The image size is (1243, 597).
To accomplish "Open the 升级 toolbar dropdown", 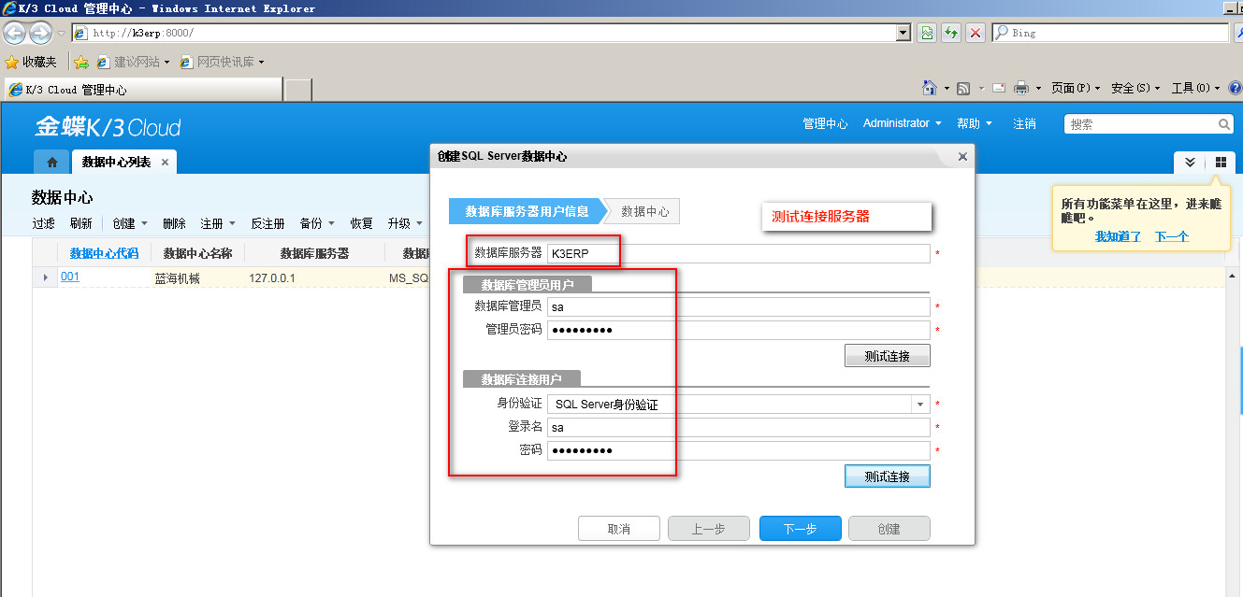I will [x=405, y=223].
